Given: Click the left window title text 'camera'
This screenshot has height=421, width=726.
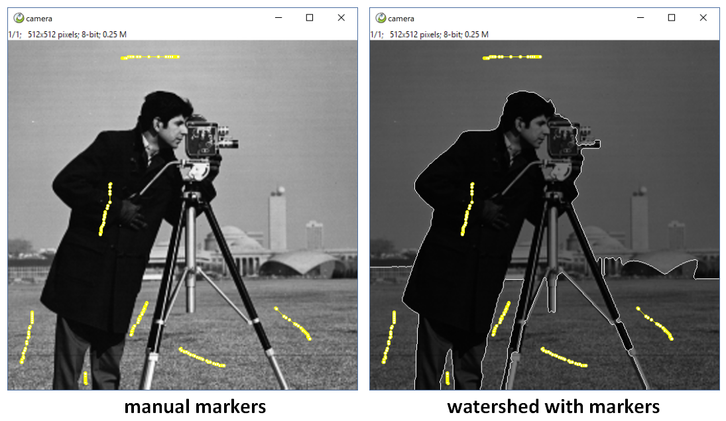Looking at the screenshot, I should click(39, 19).
